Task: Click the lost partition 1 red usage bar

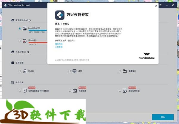Action: point(38,43)
